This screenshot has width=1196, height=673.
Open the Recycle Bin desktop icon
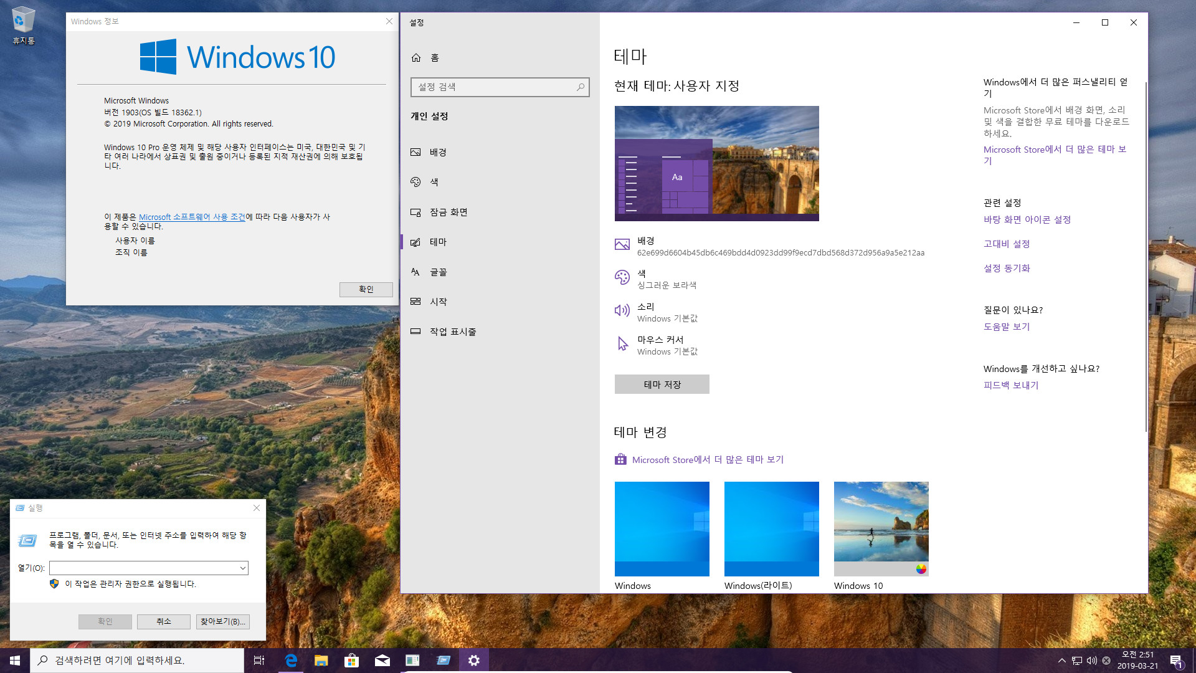pos(23,26)
